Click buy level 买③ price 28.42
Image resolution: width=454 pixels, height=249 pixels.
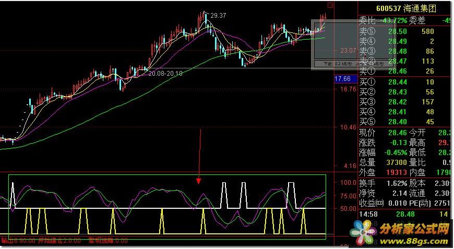coord(398,102)
